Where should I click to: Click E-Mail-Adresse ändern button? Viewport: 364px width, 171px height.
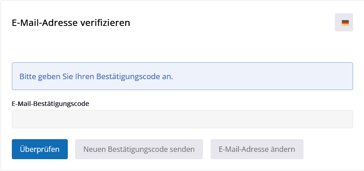coord(257,149)
